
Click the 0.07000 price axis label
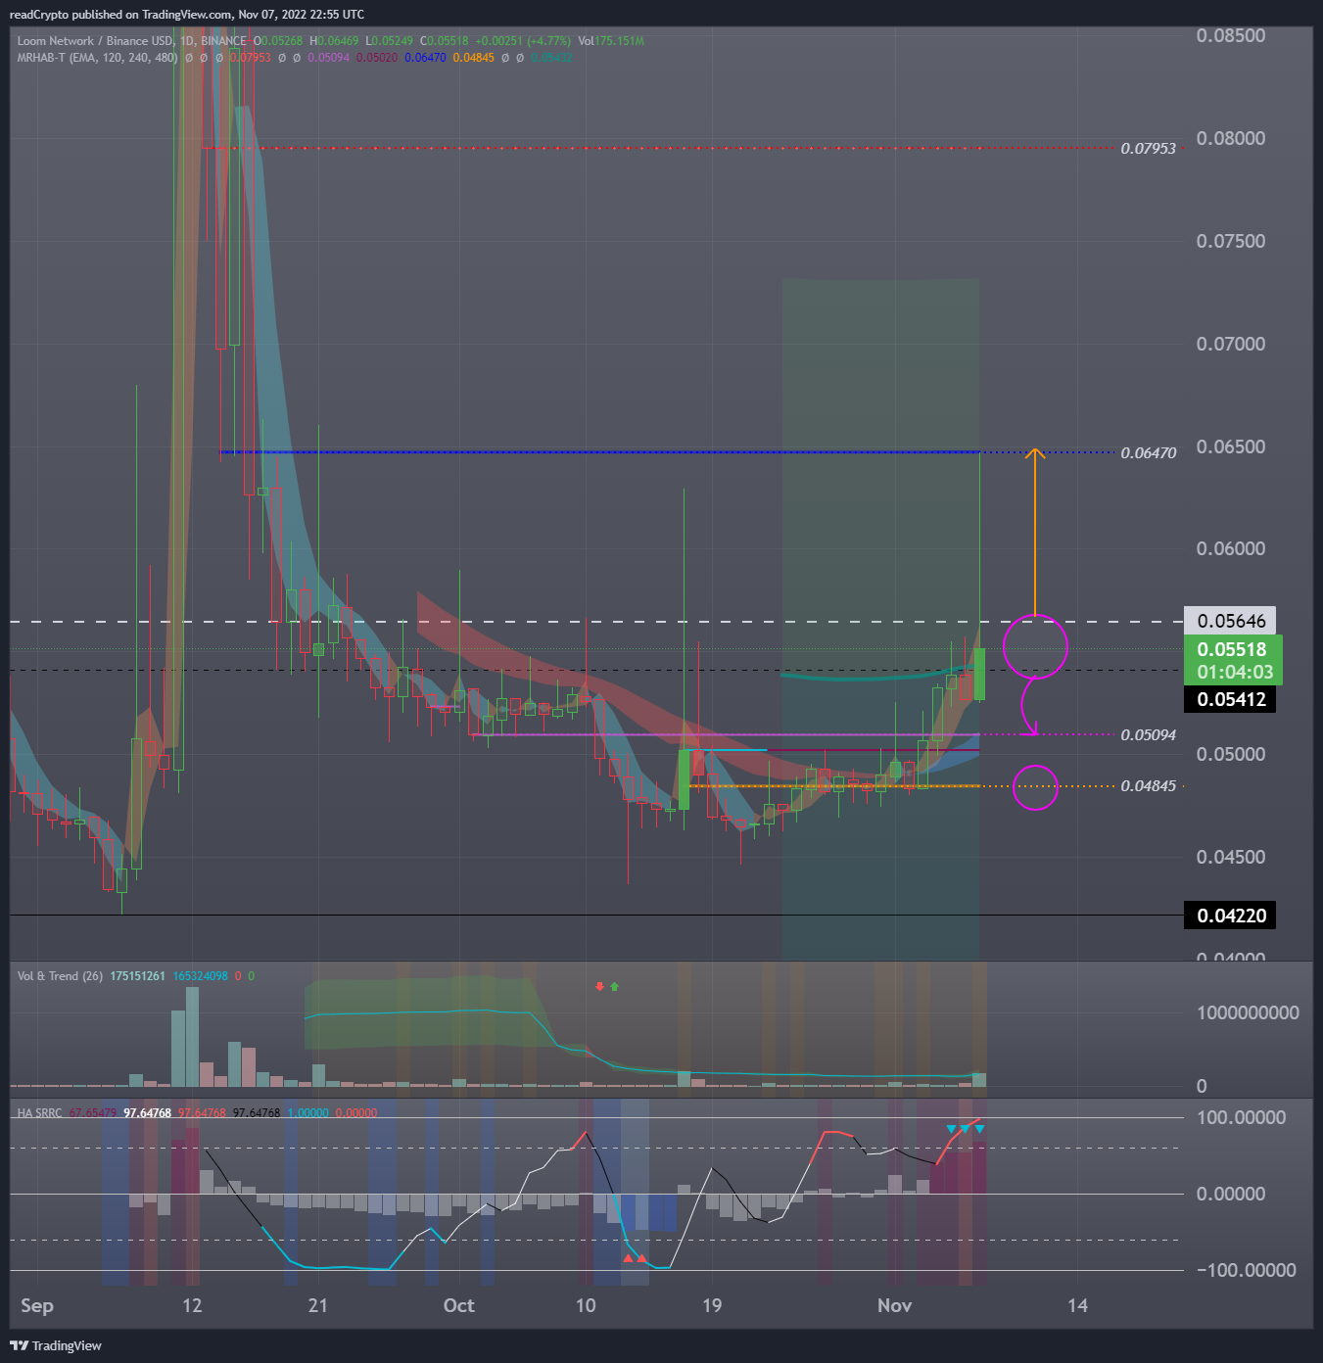coord(1231,344)
